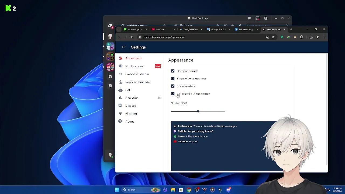Image resolution: width=345 pixels, height=194 pixels.
Task: Close the Google Gemini browser tab
Action: click(x=202, y=29)
